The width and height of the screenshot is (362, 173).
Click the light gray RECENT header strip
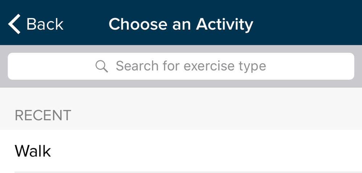[181, 109]
